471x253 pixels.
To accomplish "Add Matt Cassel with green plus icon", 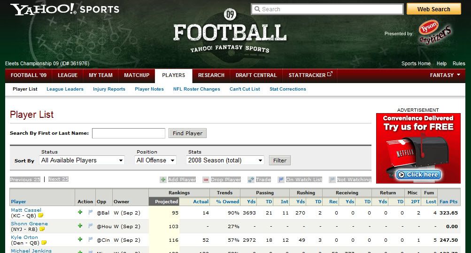I will click(x=80, y=212).
